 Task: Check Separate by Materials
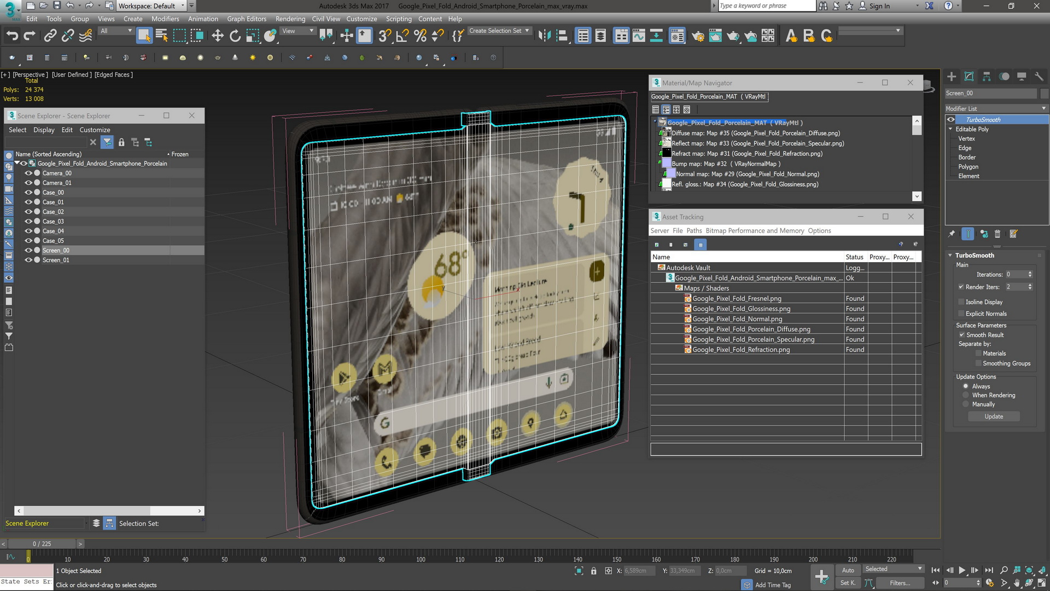978,354
